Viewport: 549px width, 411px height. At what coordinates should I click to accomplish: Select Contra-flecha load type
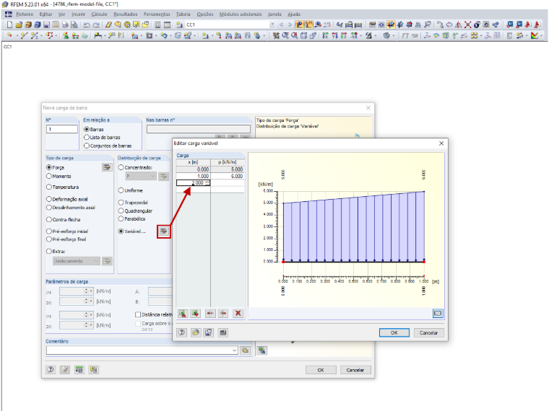pos(49,219)
